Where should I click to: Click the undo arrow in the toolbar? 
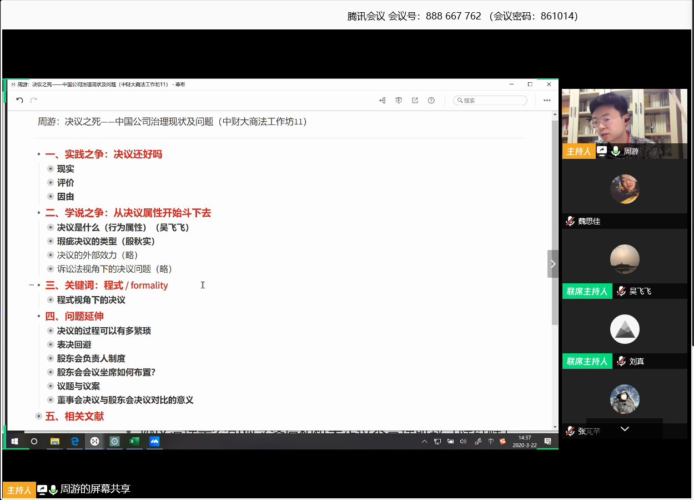19,101
